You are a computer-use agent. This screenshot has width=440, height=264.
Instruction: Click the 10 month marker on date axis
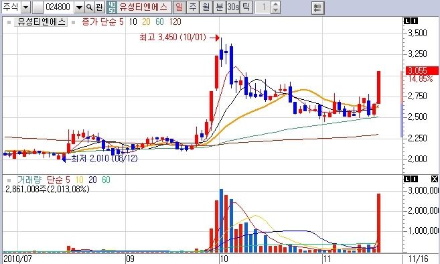pyautogui.click(x=224, y=259)
